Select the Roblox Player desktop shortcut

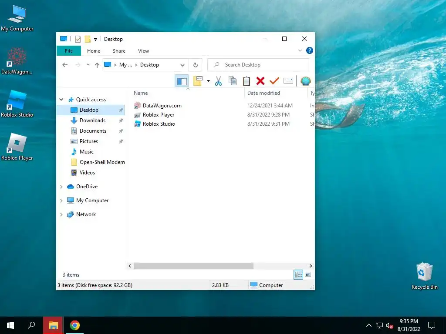point(17,147)
